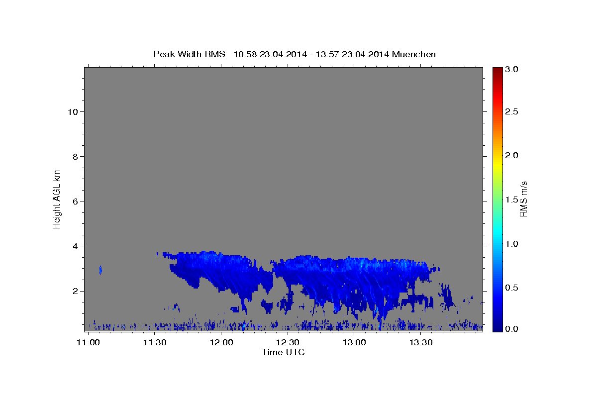
Task: Click the plot title 'Peak Width RMS'
Action: (189, 54)
